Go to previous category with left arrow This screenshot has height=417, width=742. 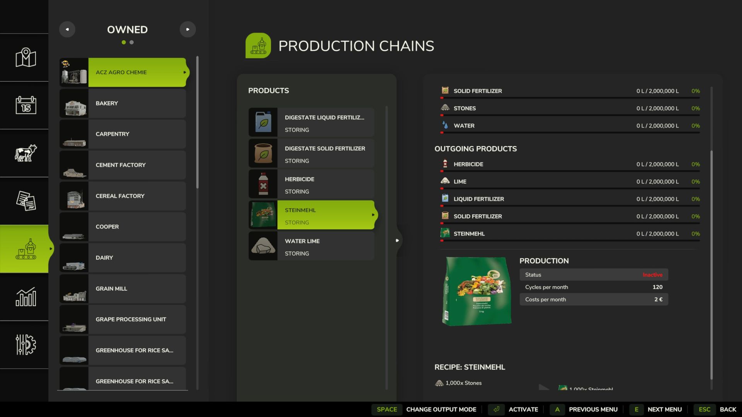coord(67,29)
